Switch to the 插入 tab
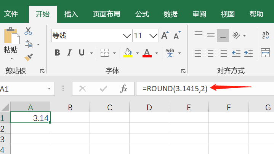 (71, 14)
